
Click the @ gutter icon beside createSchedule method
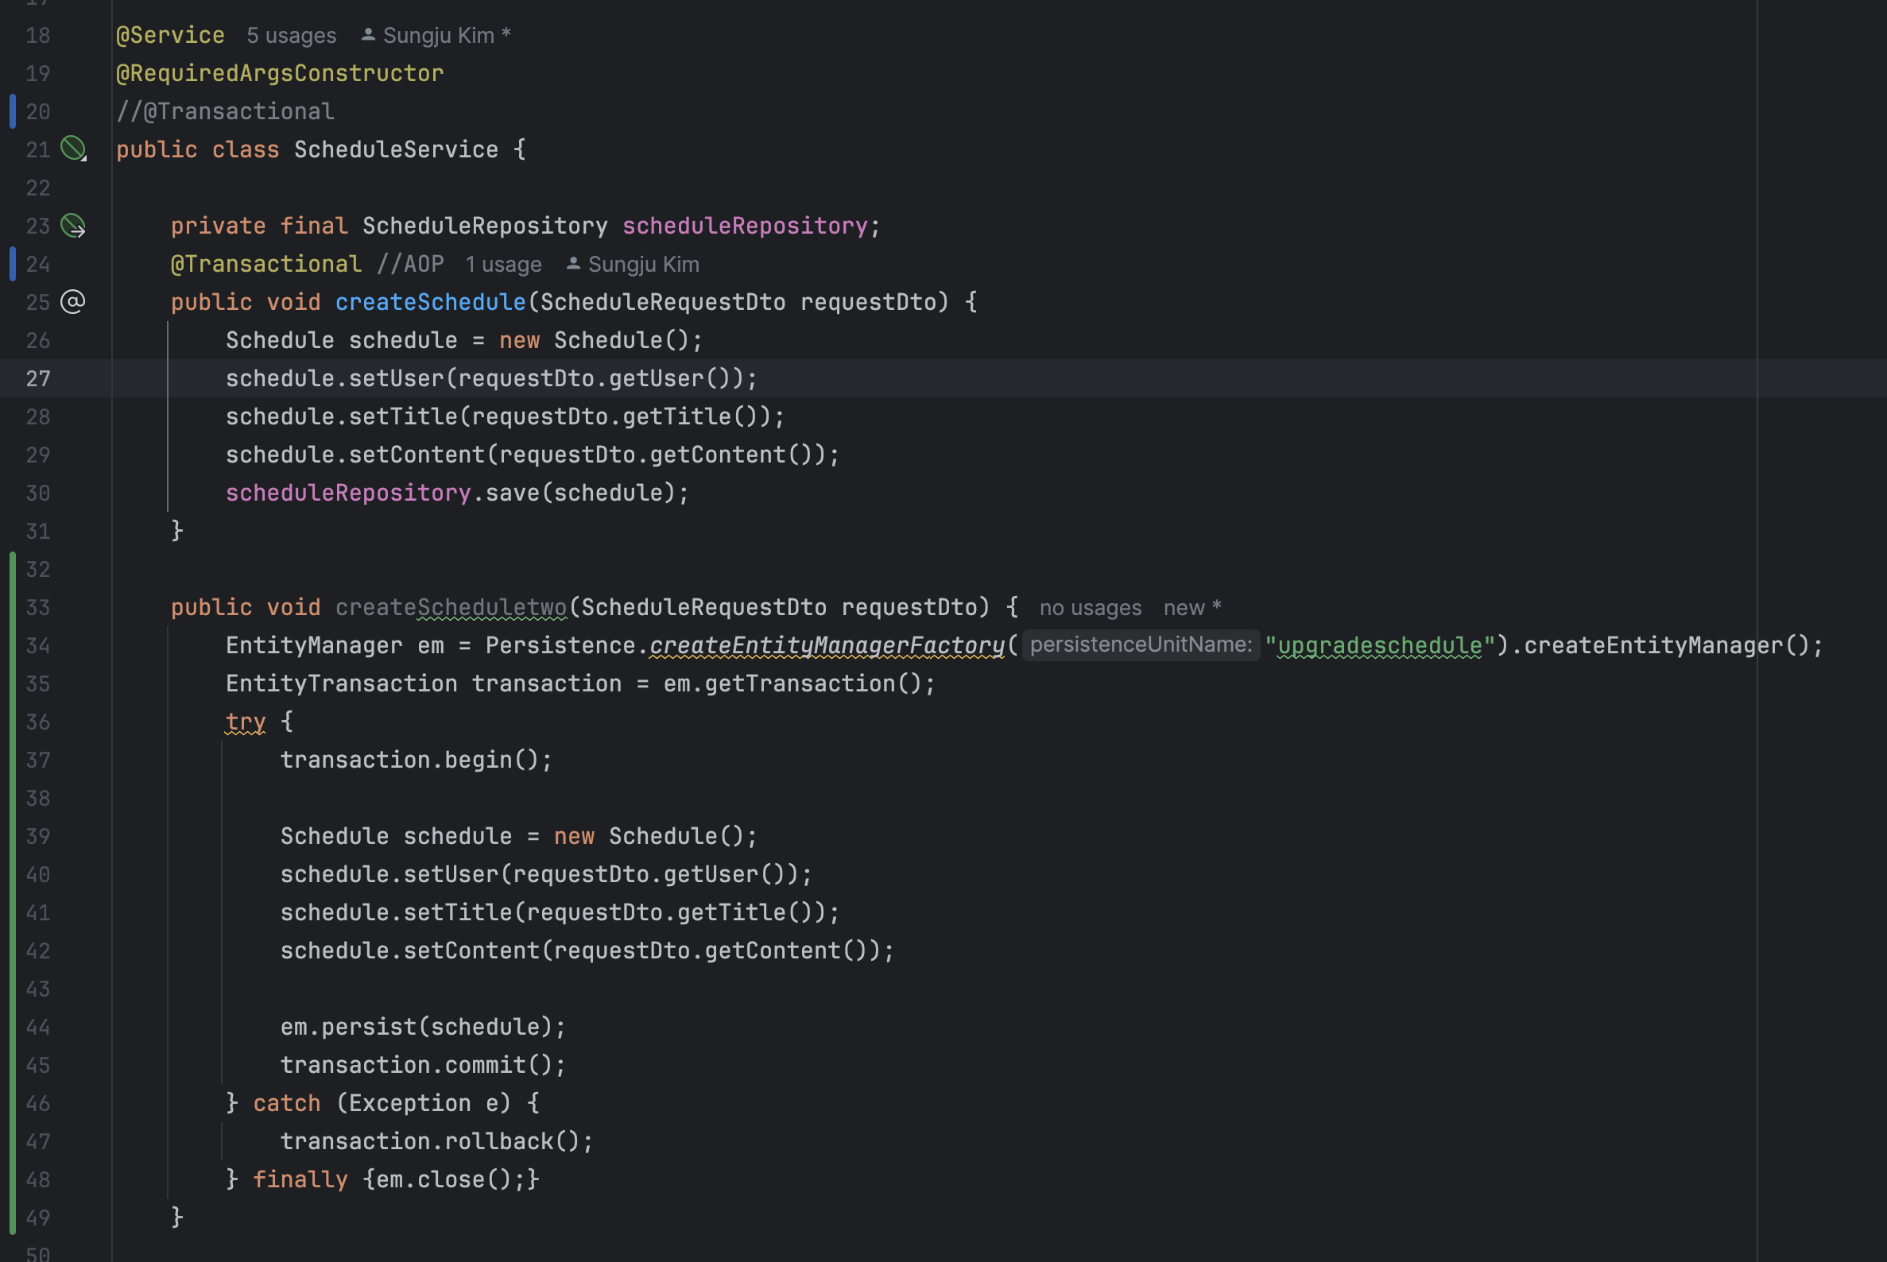pyautogui.click(x=73, y=302)
